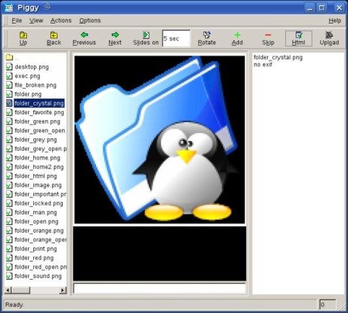Open the Help menu

[x=335, y=20]
